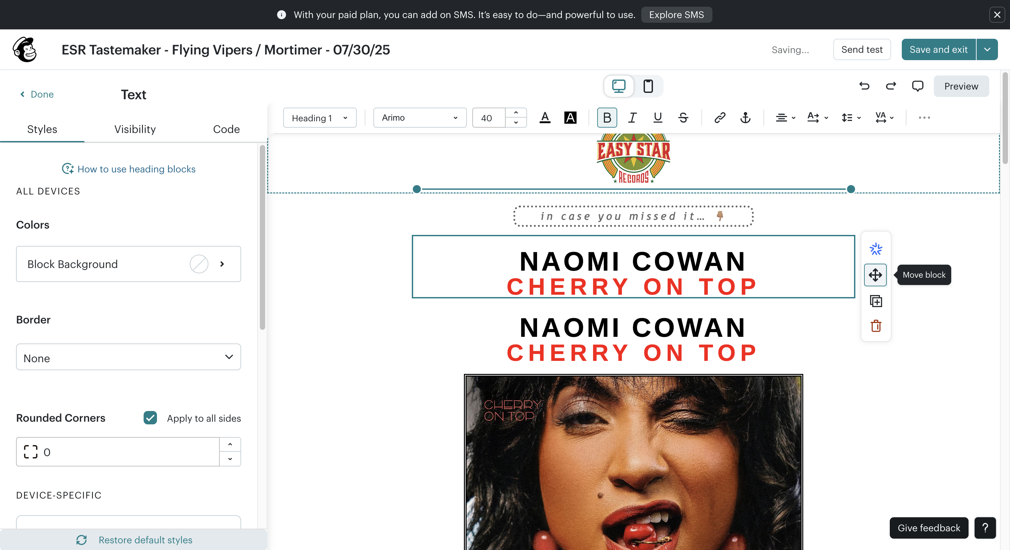1010x550 pixels.
Task: Click Save and exit
Action: point(938,49)
